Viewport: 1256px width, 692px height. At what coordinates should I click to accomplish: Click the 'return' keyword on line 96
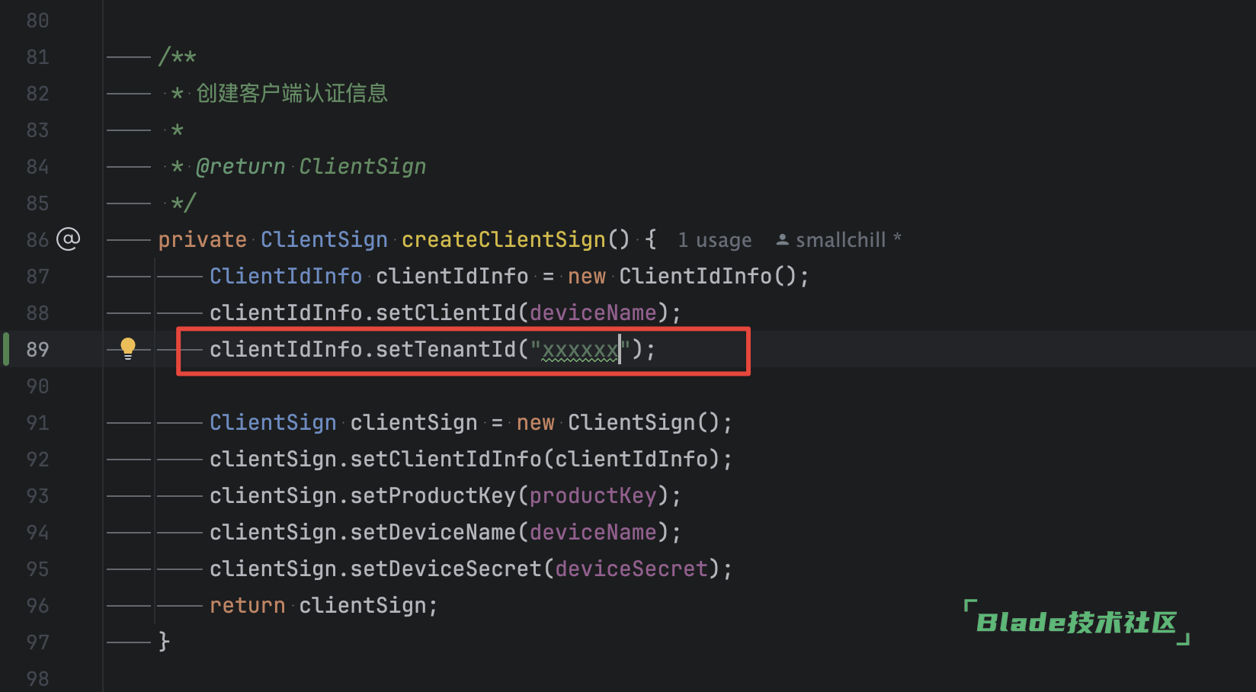click(247, 606)
